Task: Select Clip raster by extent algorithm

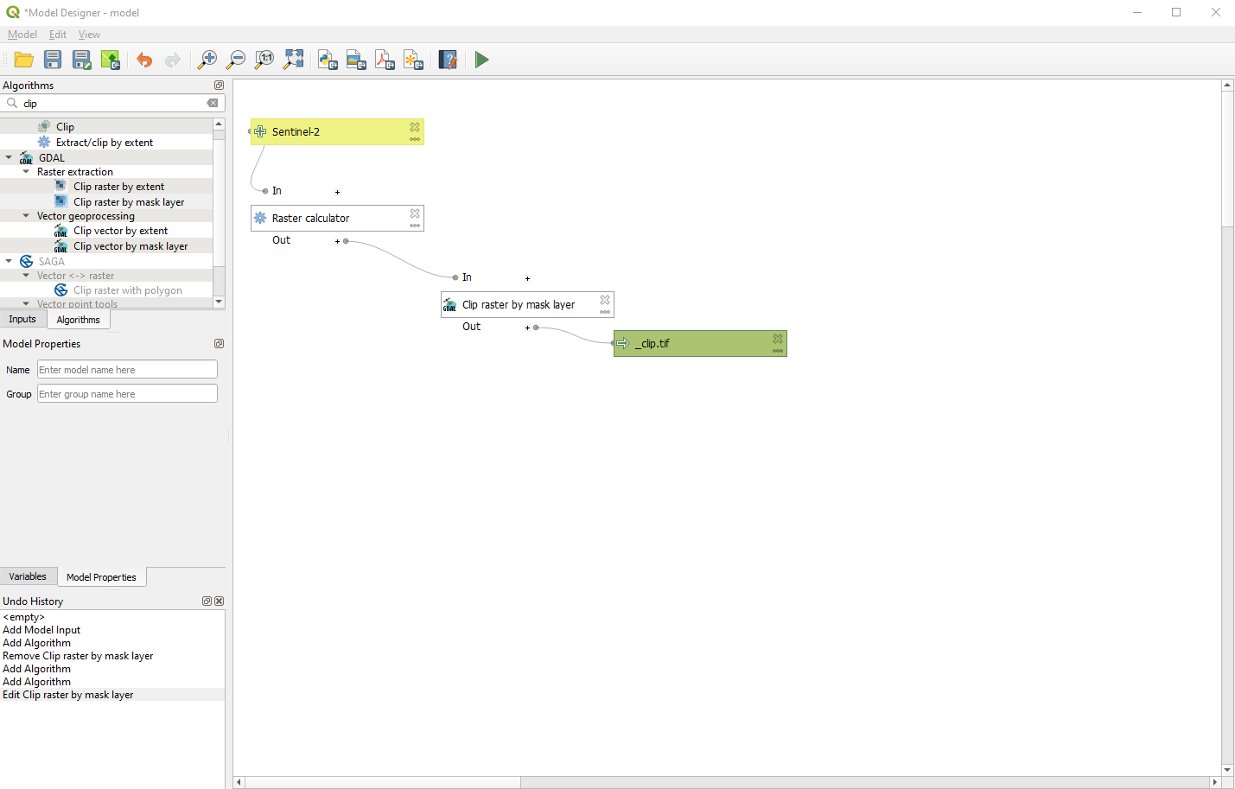Action: (118, 187)
